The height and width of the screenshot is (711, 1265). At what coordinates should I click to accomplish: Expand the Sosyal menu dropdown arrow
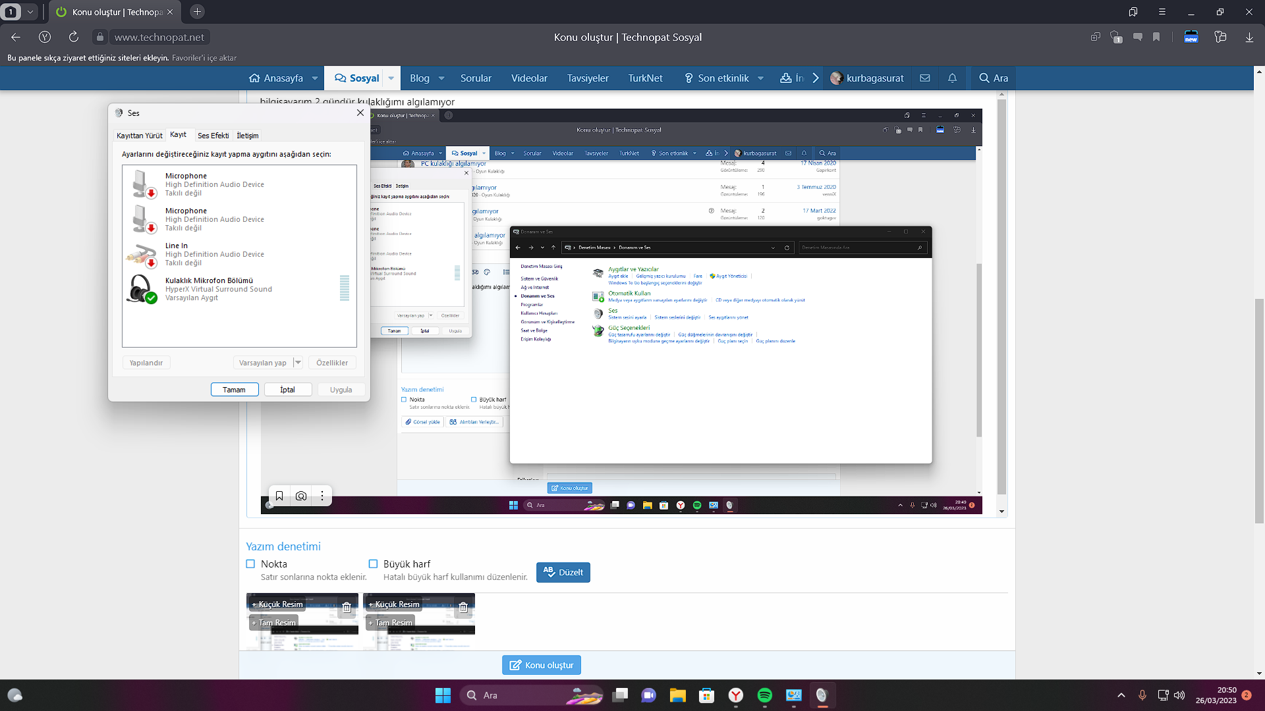(391, 78)
